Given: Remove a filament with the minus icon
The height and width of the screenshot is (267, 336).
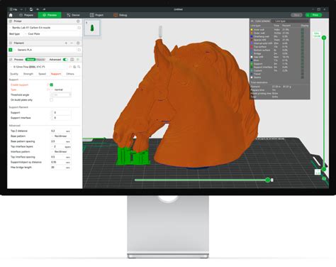Looking at the screenshot, I should pyautogui.click(x=72, y=43).
